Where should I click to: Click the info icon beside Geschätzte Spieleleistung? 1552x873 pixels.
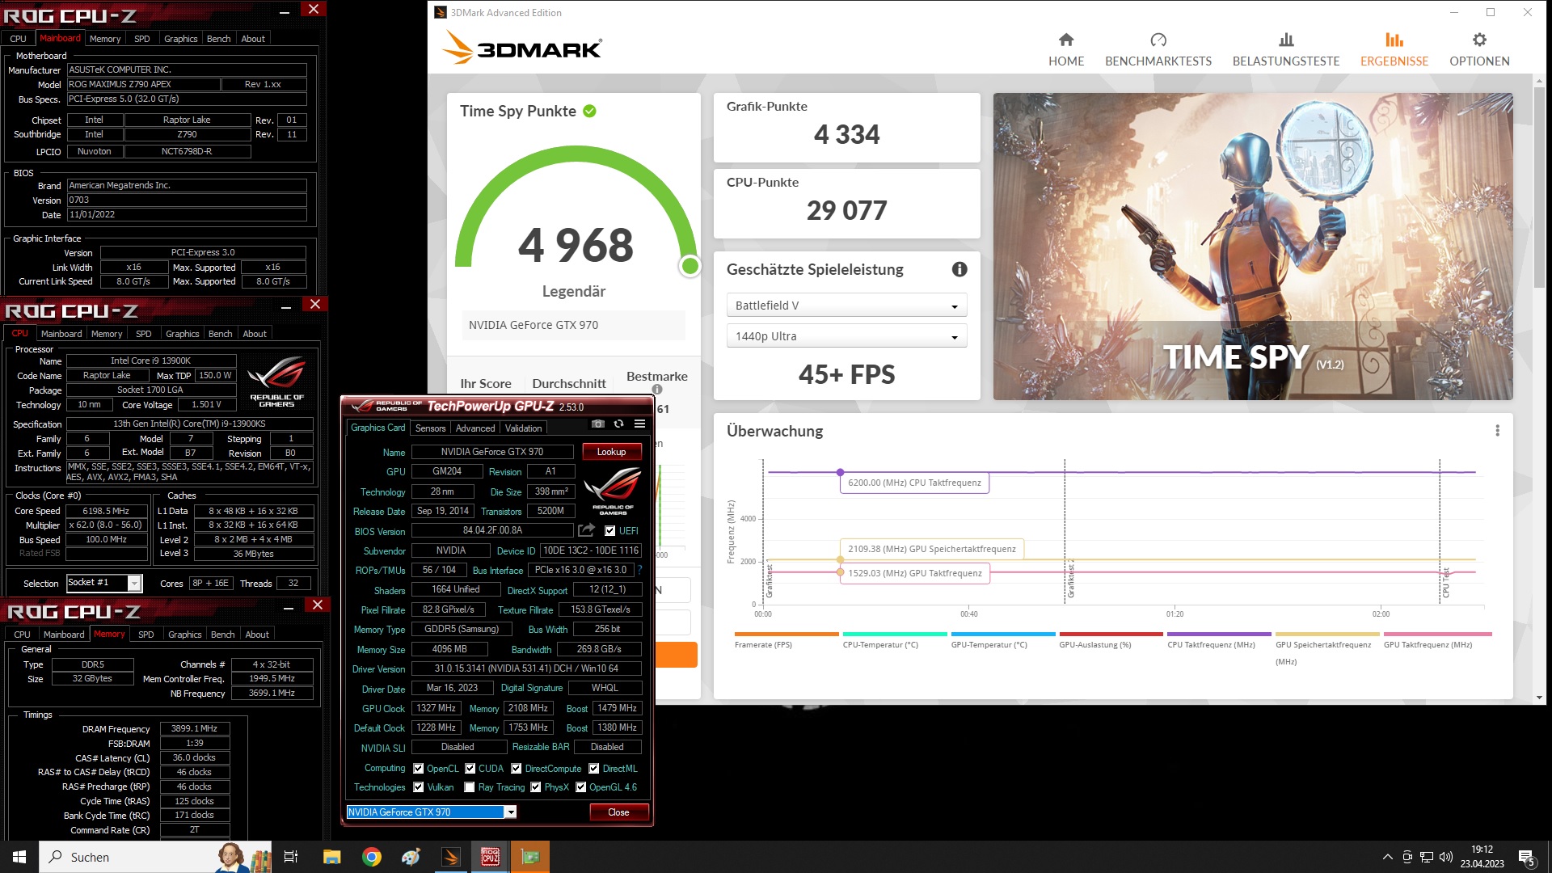(959, 269)
